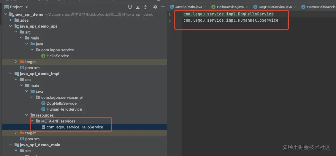Collapse META-INF.services folder chevron
The width and height of the screenshot is (336, 156).
[x=32, y=121]
